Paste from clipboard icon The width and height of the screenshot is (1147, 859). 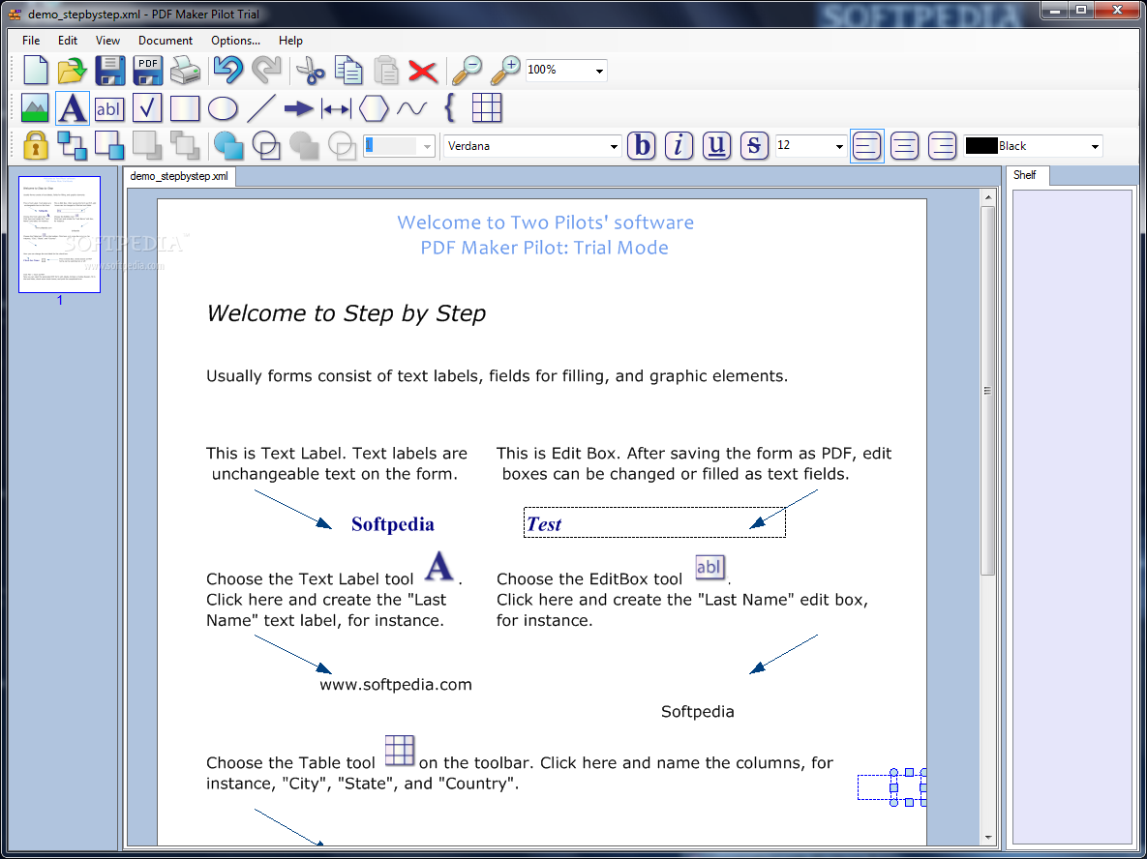[385, 71]
